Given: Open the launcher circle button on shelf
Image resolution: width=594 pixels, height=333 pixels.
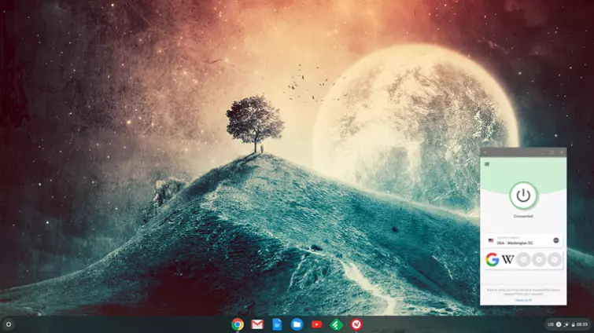Looking at the screenshot, I should pos(9,324).
